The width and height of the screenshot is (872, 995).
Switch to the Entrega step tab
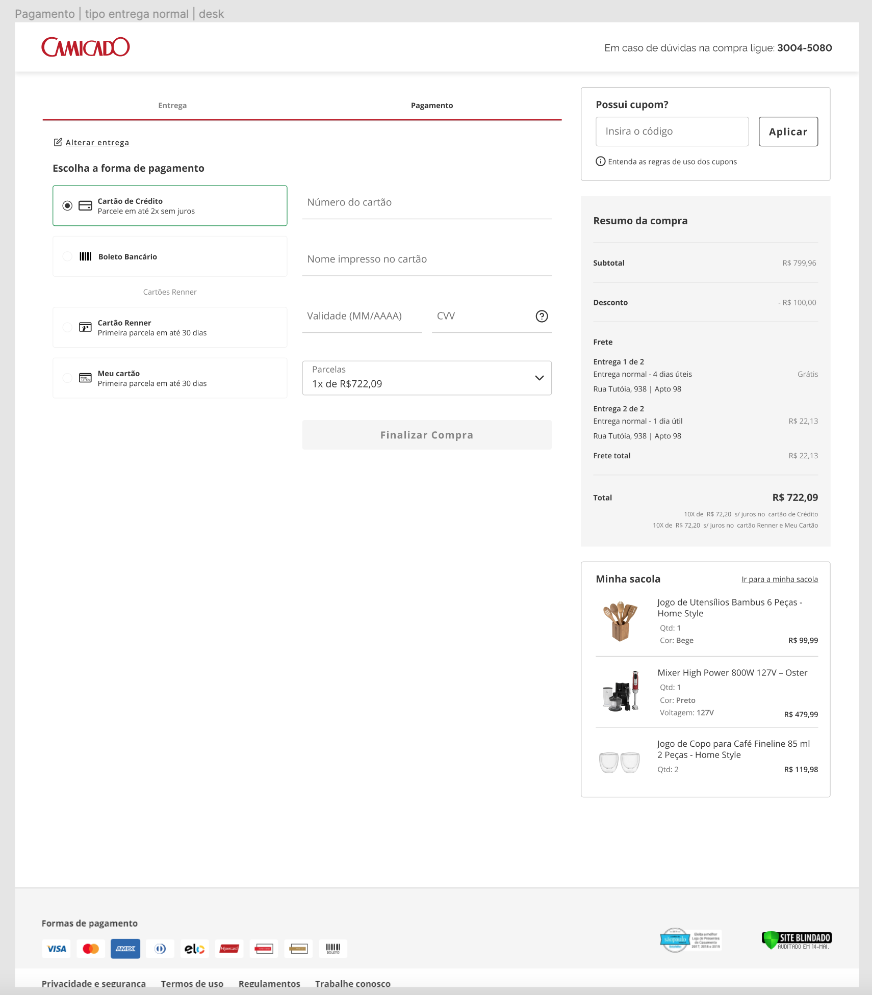(172, 106)
